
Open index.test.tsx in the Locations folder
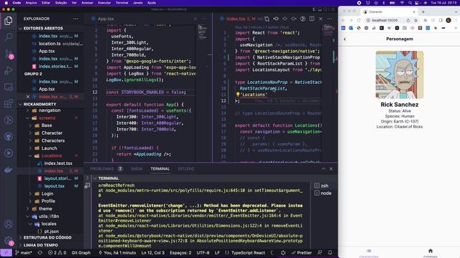tap(58, 163)
